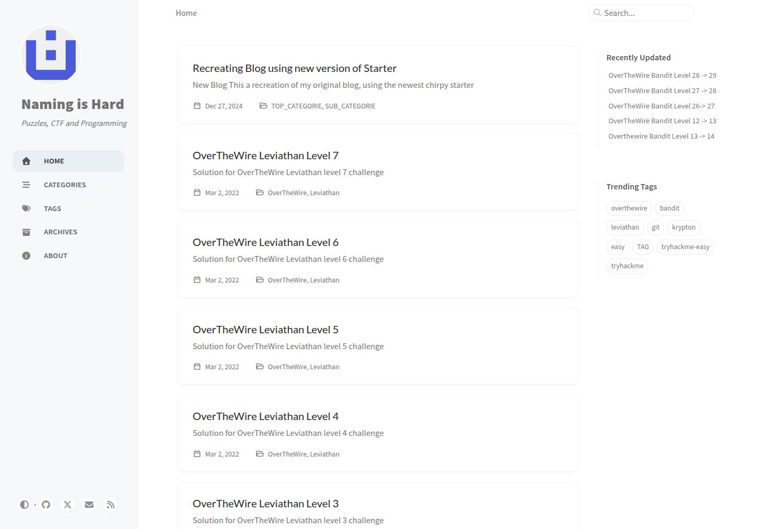
Task: Toggle dark mode using the half-circle icon
Action: click(24, 505)
